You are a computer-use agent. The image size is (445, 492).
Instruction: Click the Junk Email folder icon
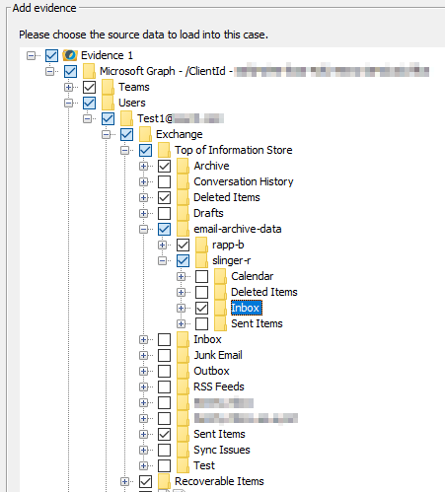pyautogui.click(x=183, y=355)
